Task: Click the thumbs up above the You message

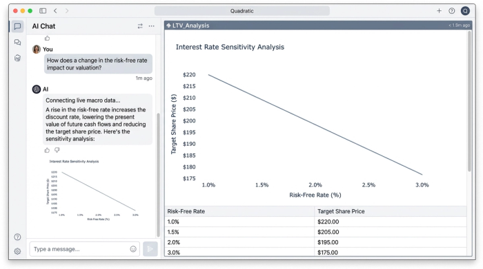Action: click(x=47, y=38)
